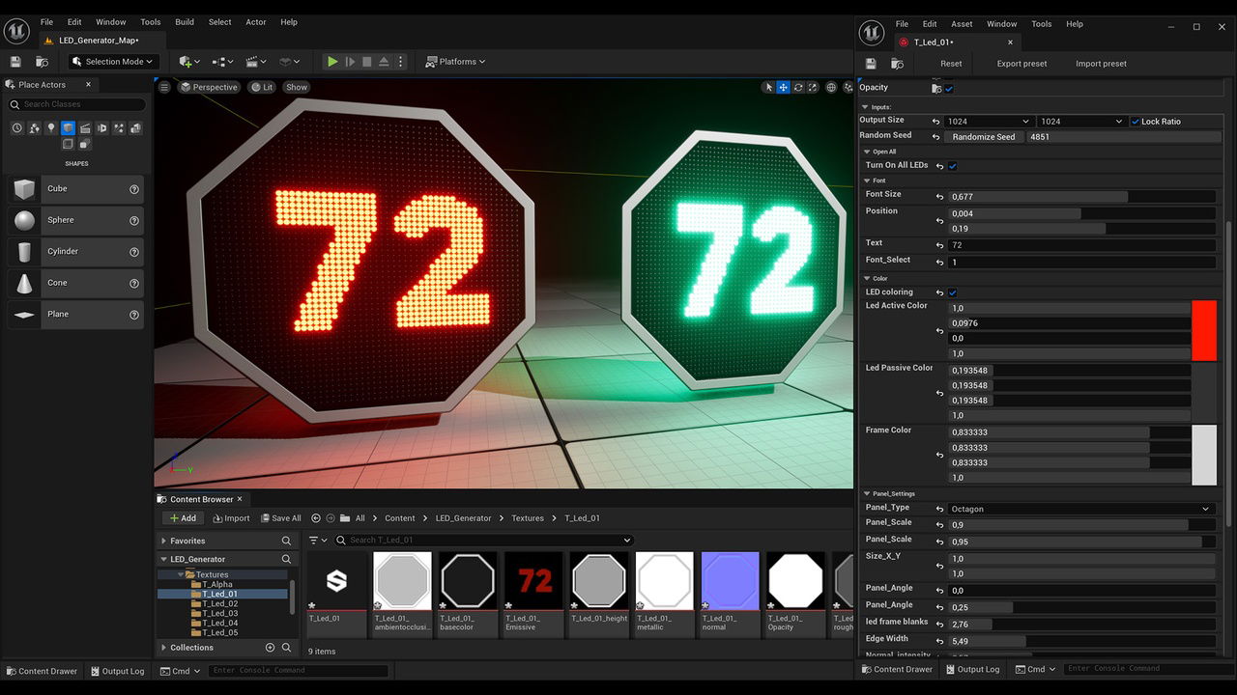Click the add collection plus icon
Image resolution: width=1237 pixels, height=695 pixels.
[271, 648]
